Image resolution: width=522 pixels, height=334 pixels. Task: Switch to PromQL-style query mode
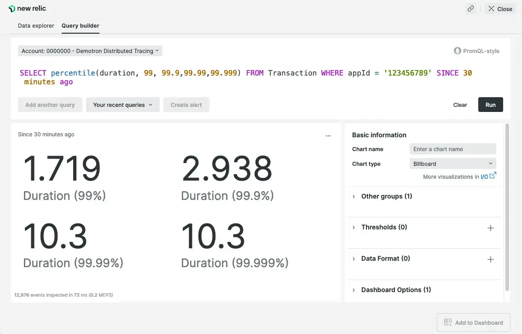pyautogui.click(x=476, y=51)
